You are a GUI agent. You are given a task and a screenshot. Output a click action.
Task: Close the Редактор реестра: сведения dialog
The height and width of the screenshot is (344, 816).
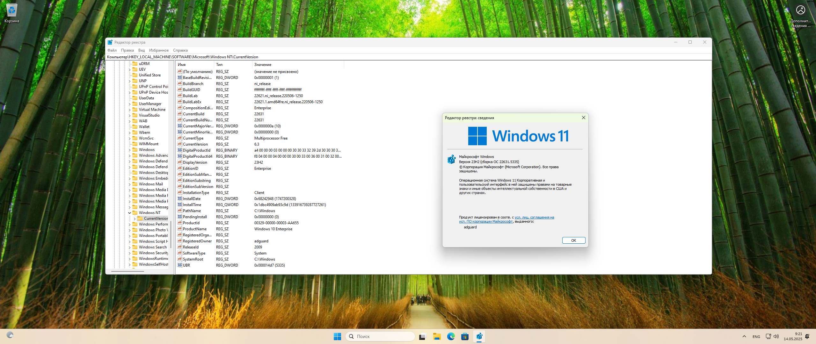(583, 118)
